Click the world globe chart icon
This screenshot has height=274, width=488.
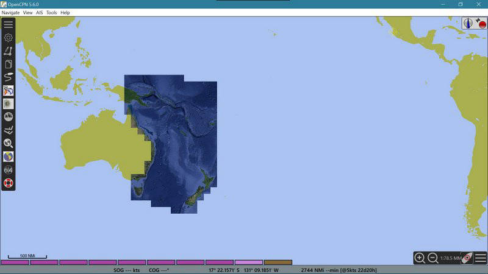tap(9, 156)
